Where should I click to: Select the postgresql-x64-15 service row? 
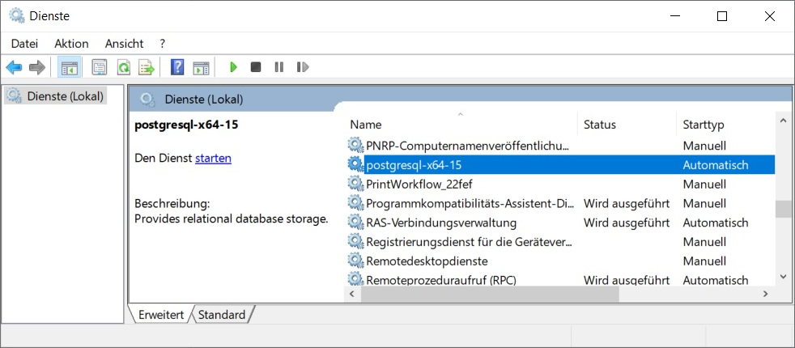pyautogui.click(x=560, y=164)
